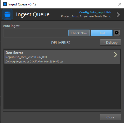
Task: Start the Auto Ingest process
Action: [102, 33]
